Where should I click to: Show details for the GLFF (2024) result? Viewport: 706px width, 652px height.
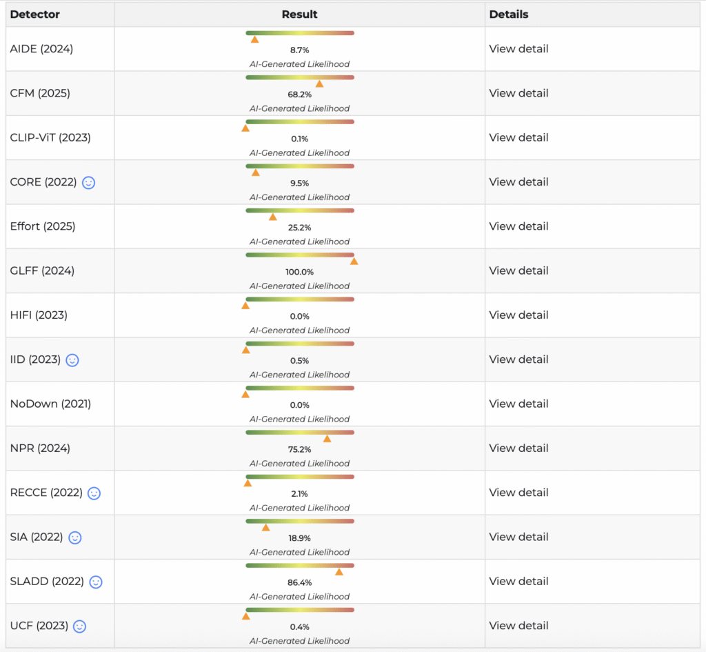[x=518, y=270]
